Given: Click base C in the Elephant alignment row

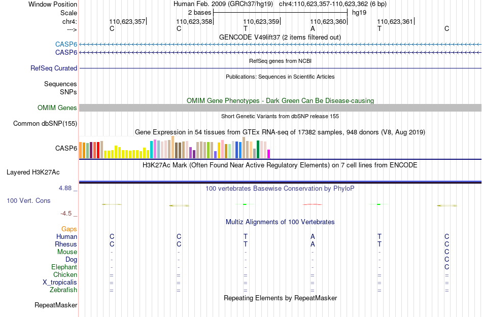Looking at the screenshot, I should pos(446,267).
